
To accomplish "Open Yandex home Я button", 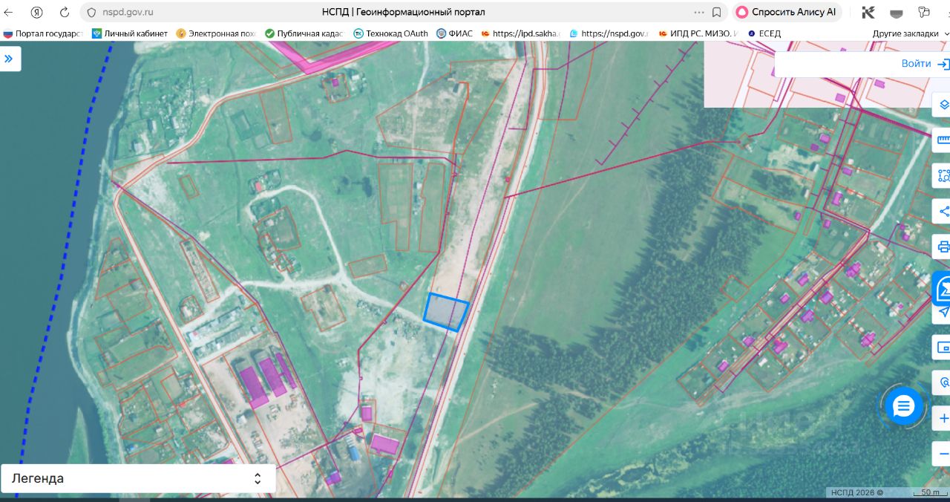I will [36, 13].
